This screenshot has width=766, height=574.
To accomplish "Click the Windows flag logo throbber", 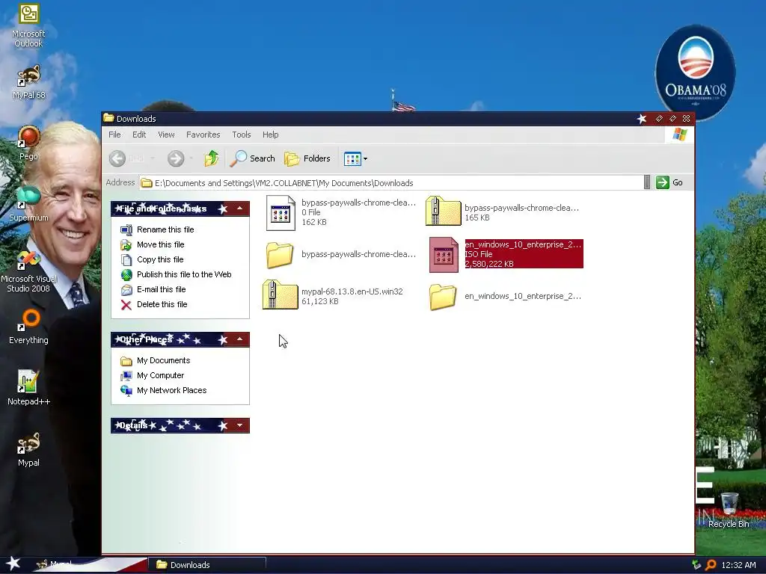I will [x=679, y=135].
